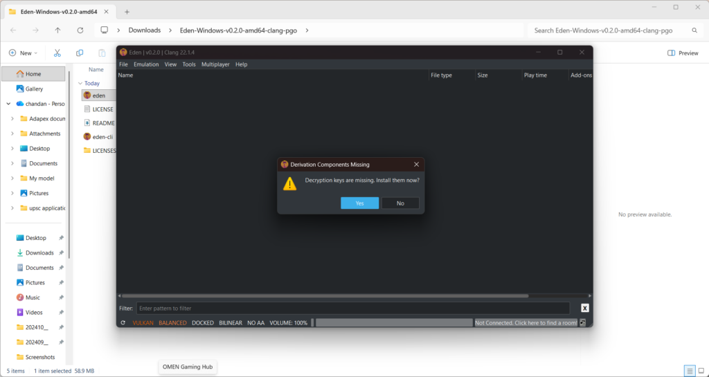Viewport: 709px width, 377px height.
Task: Click the Copy icon in Explorer toolbar
Action: [x=80, y=53]
